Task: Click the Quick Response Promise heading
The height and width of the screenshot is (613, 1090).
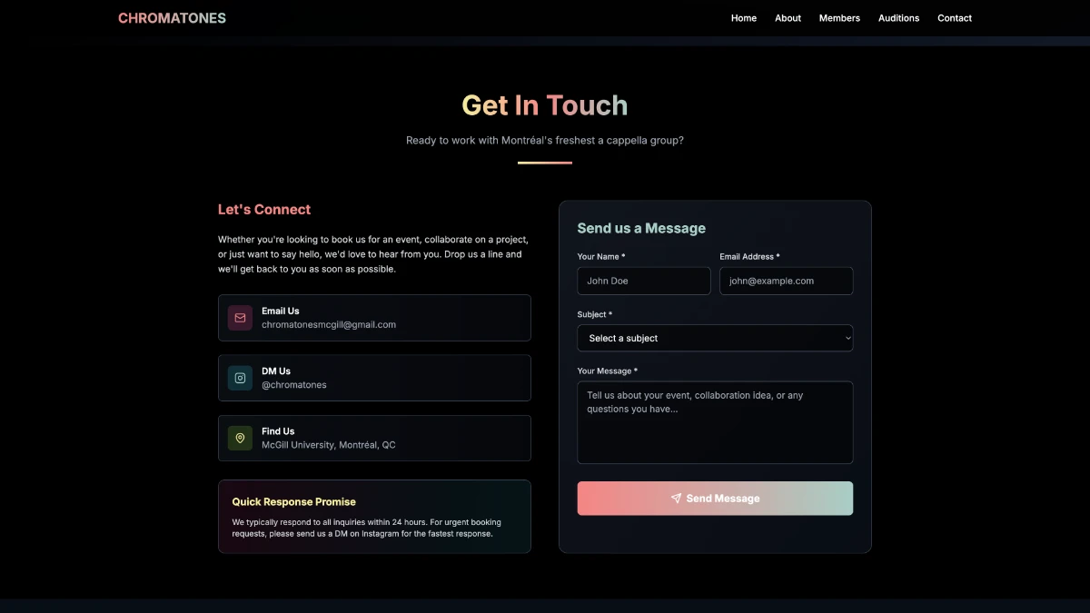Action: click(293, 501)
